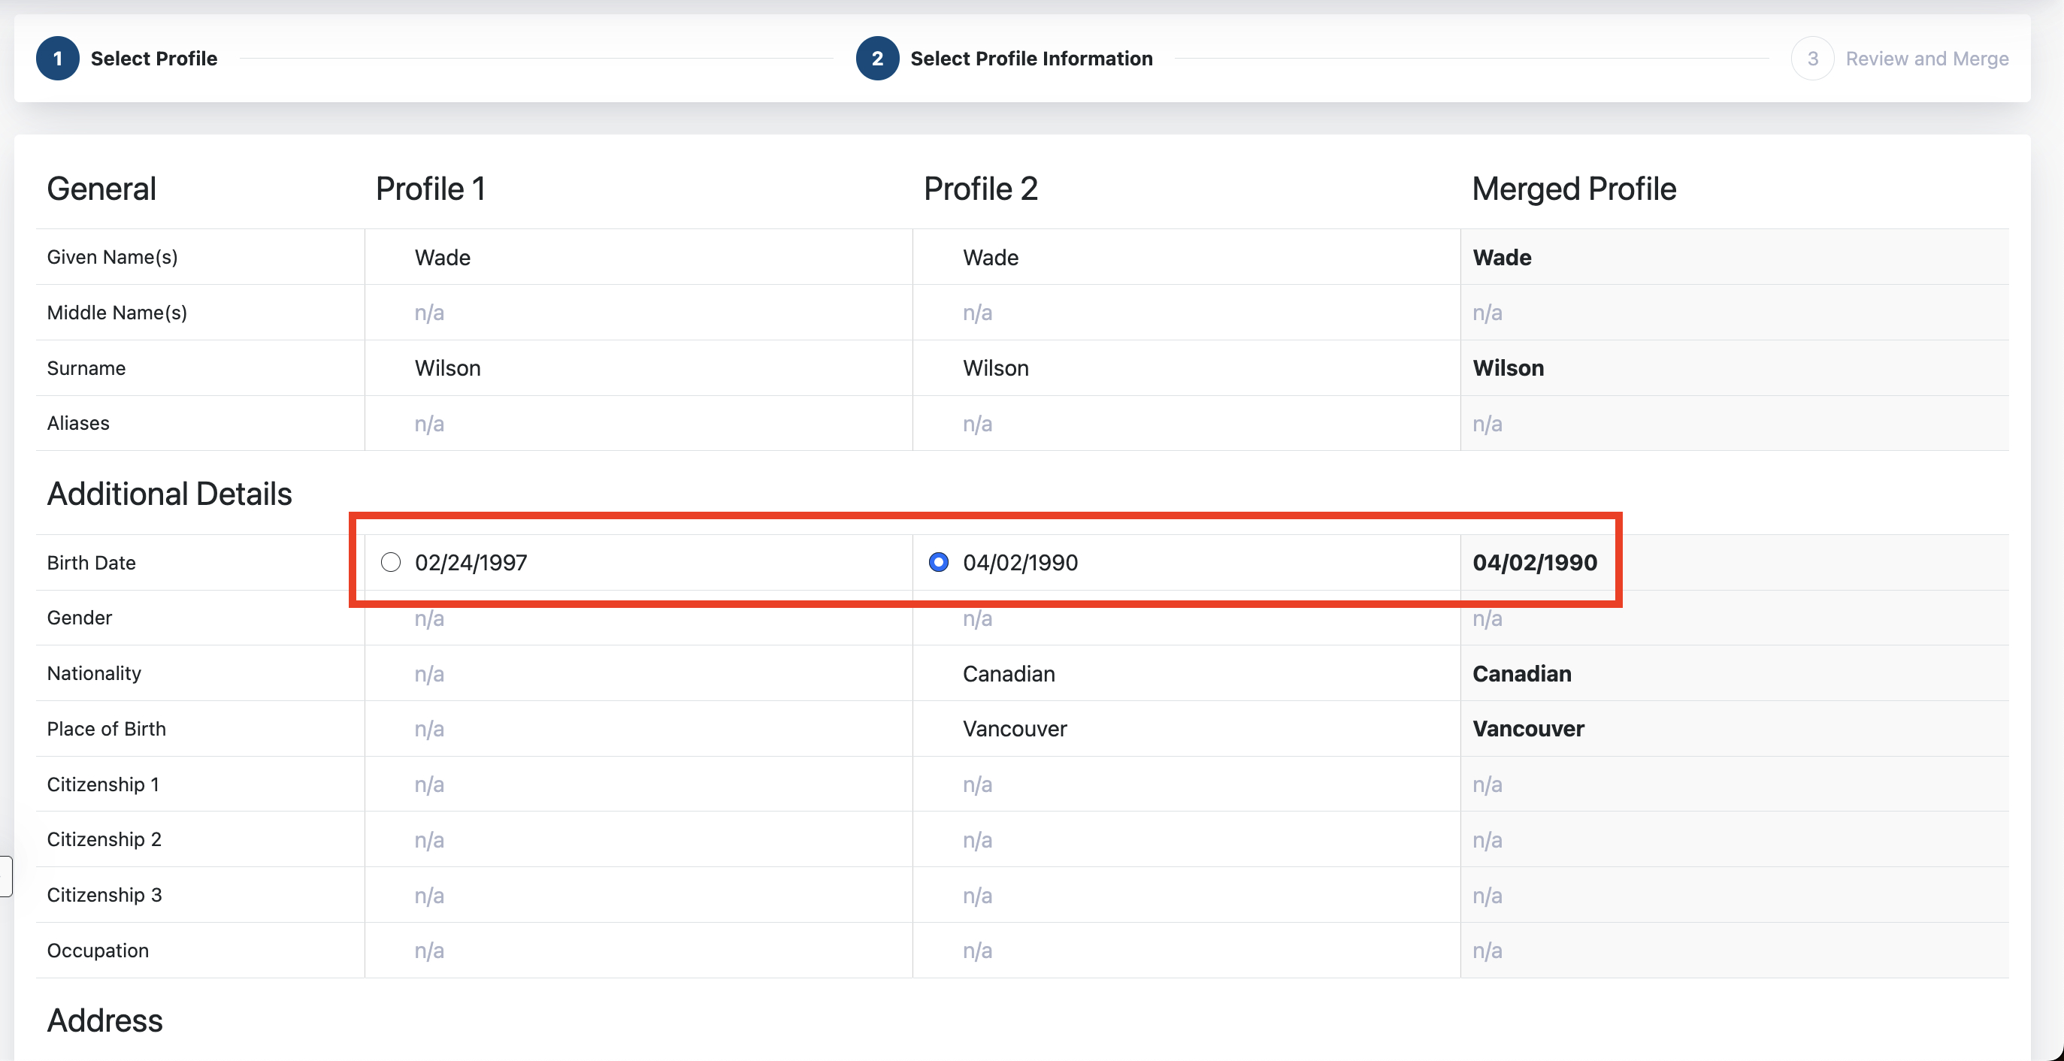The height and width of the screenshot is (1061, 2064).
Task: Click the Additional Details section heading
Action: pyautogui.click(x=170, y=494)
